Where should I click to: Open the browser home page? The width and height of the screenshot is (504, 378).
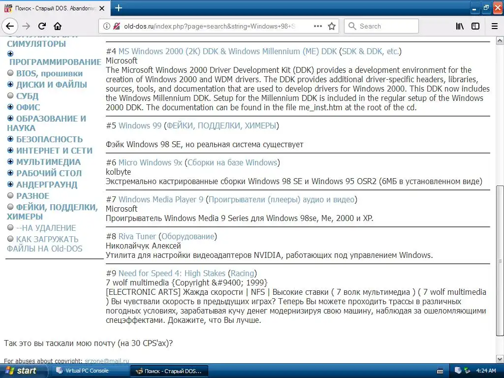pos(58,27)
